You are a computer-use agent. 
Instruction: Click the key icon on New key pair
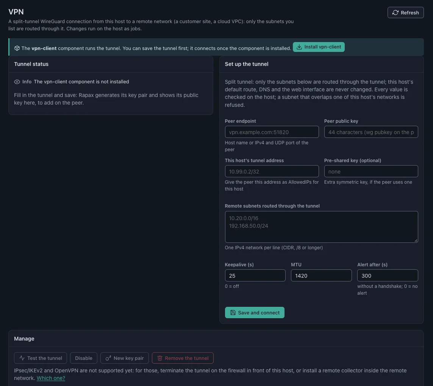[x=108, y=358]
